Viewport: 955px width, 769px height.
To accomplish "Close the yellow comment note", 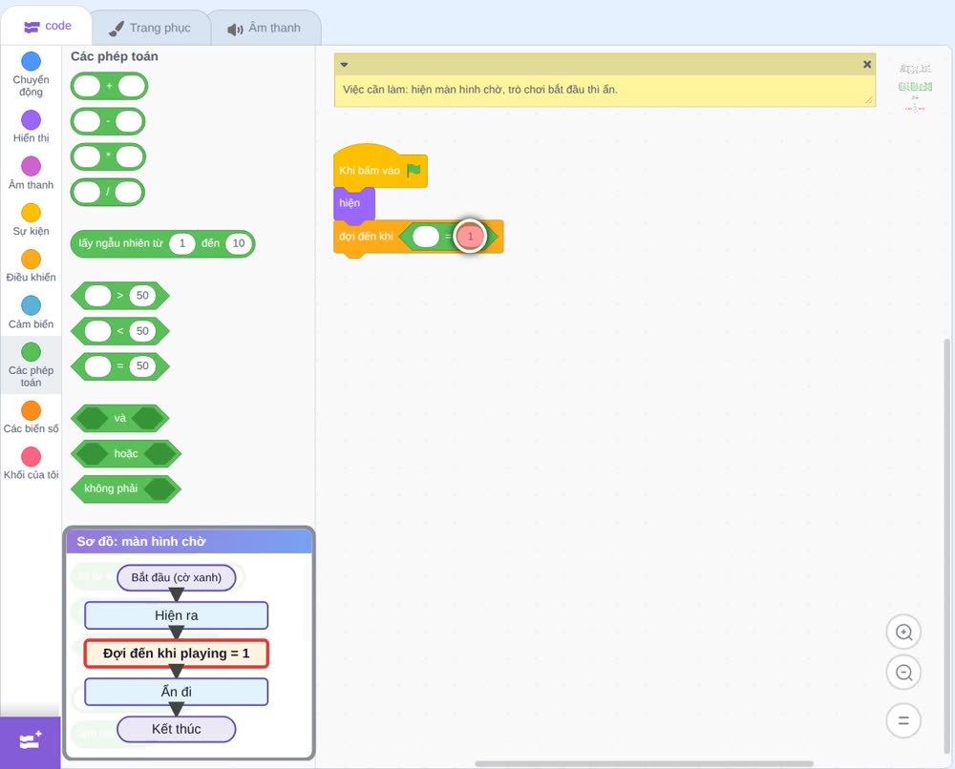I will click(867, 65).
